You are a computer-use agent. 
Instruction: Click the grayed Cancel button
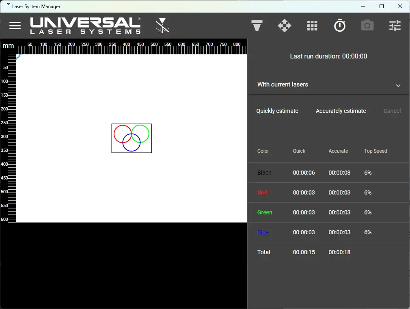pyautogui.click(x=392, y=111)
